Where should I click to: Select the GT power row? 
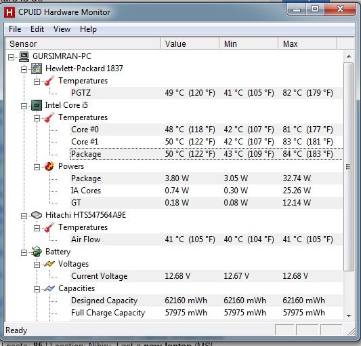pos(206,203)
